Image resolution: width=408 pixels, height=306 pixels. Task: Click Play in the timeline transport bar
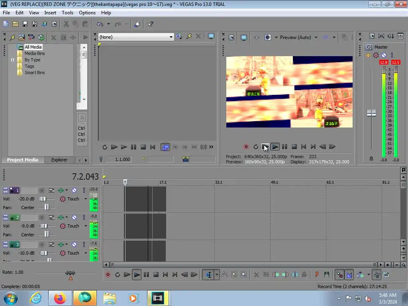point(137,275)
